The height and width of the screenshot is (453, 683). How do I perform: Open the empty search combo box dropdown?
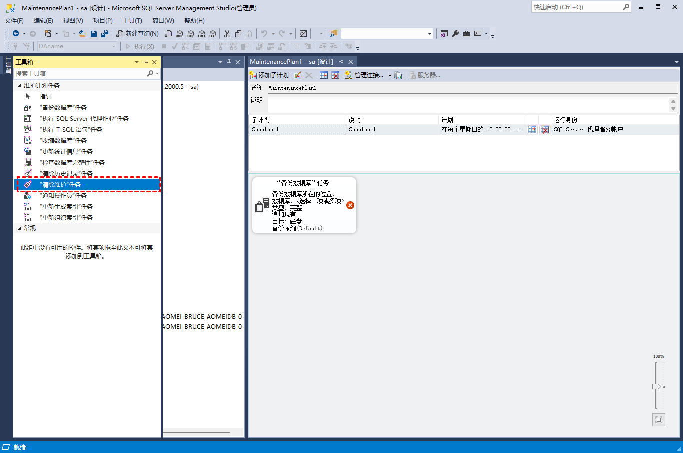click(x=429, y=34)
